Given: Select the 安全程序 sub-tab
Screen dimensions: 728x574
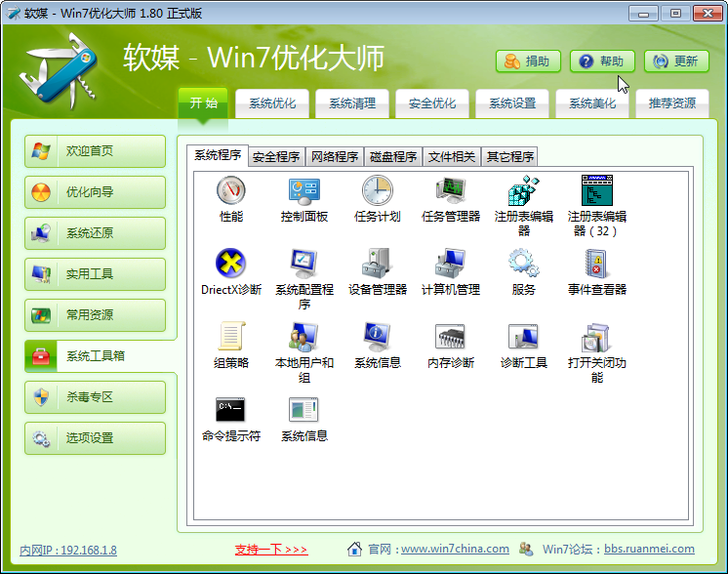Looking at the screenshot, I should pos(276,157).
